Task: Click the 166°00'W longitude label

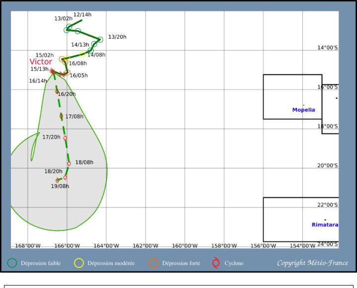Action: click(67, 246)
